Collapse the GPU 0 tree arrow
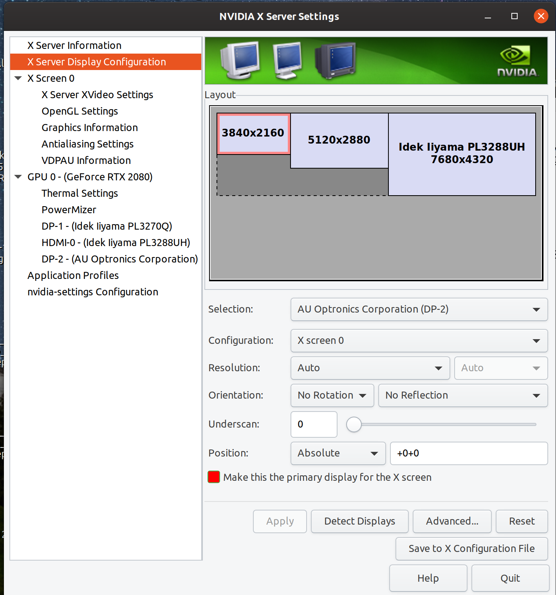The height and width of the screenshot is (595, 556). point(18,177)
